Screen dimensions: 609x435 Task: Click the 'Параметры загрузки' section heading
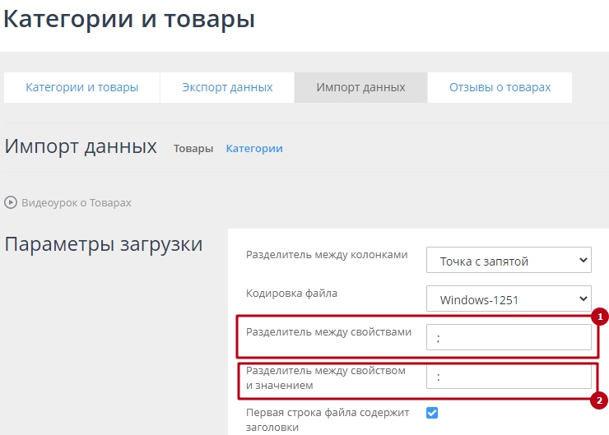pyautogui.click(x=104, y=244)
